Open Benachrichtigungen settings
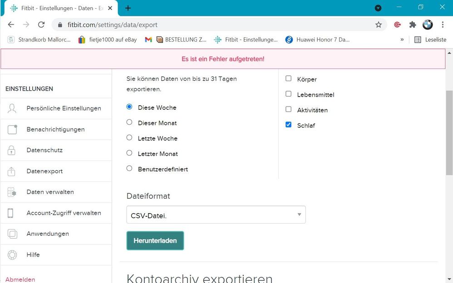453x283 pixels. [x=56, y=129]
